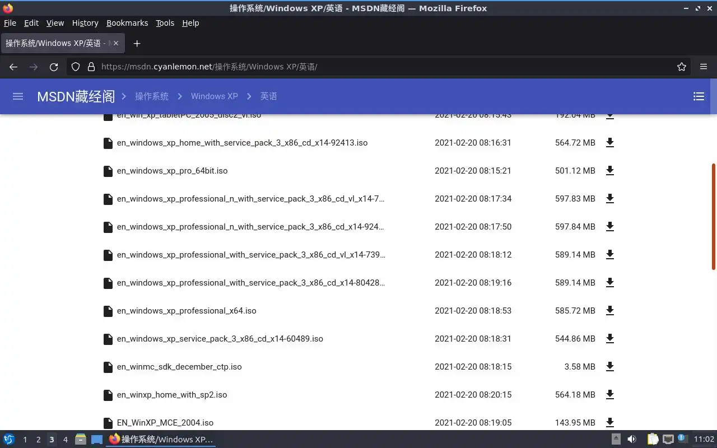Download en_windows_xp_professional_x64.iso
This screenshot has width=717, height=448.
(x=610, y=311)
